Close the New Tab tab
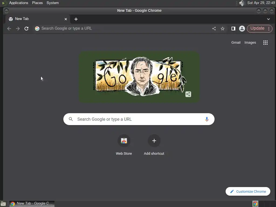The height and width of the screenshot is (207, 276). [x=66, y=19]
